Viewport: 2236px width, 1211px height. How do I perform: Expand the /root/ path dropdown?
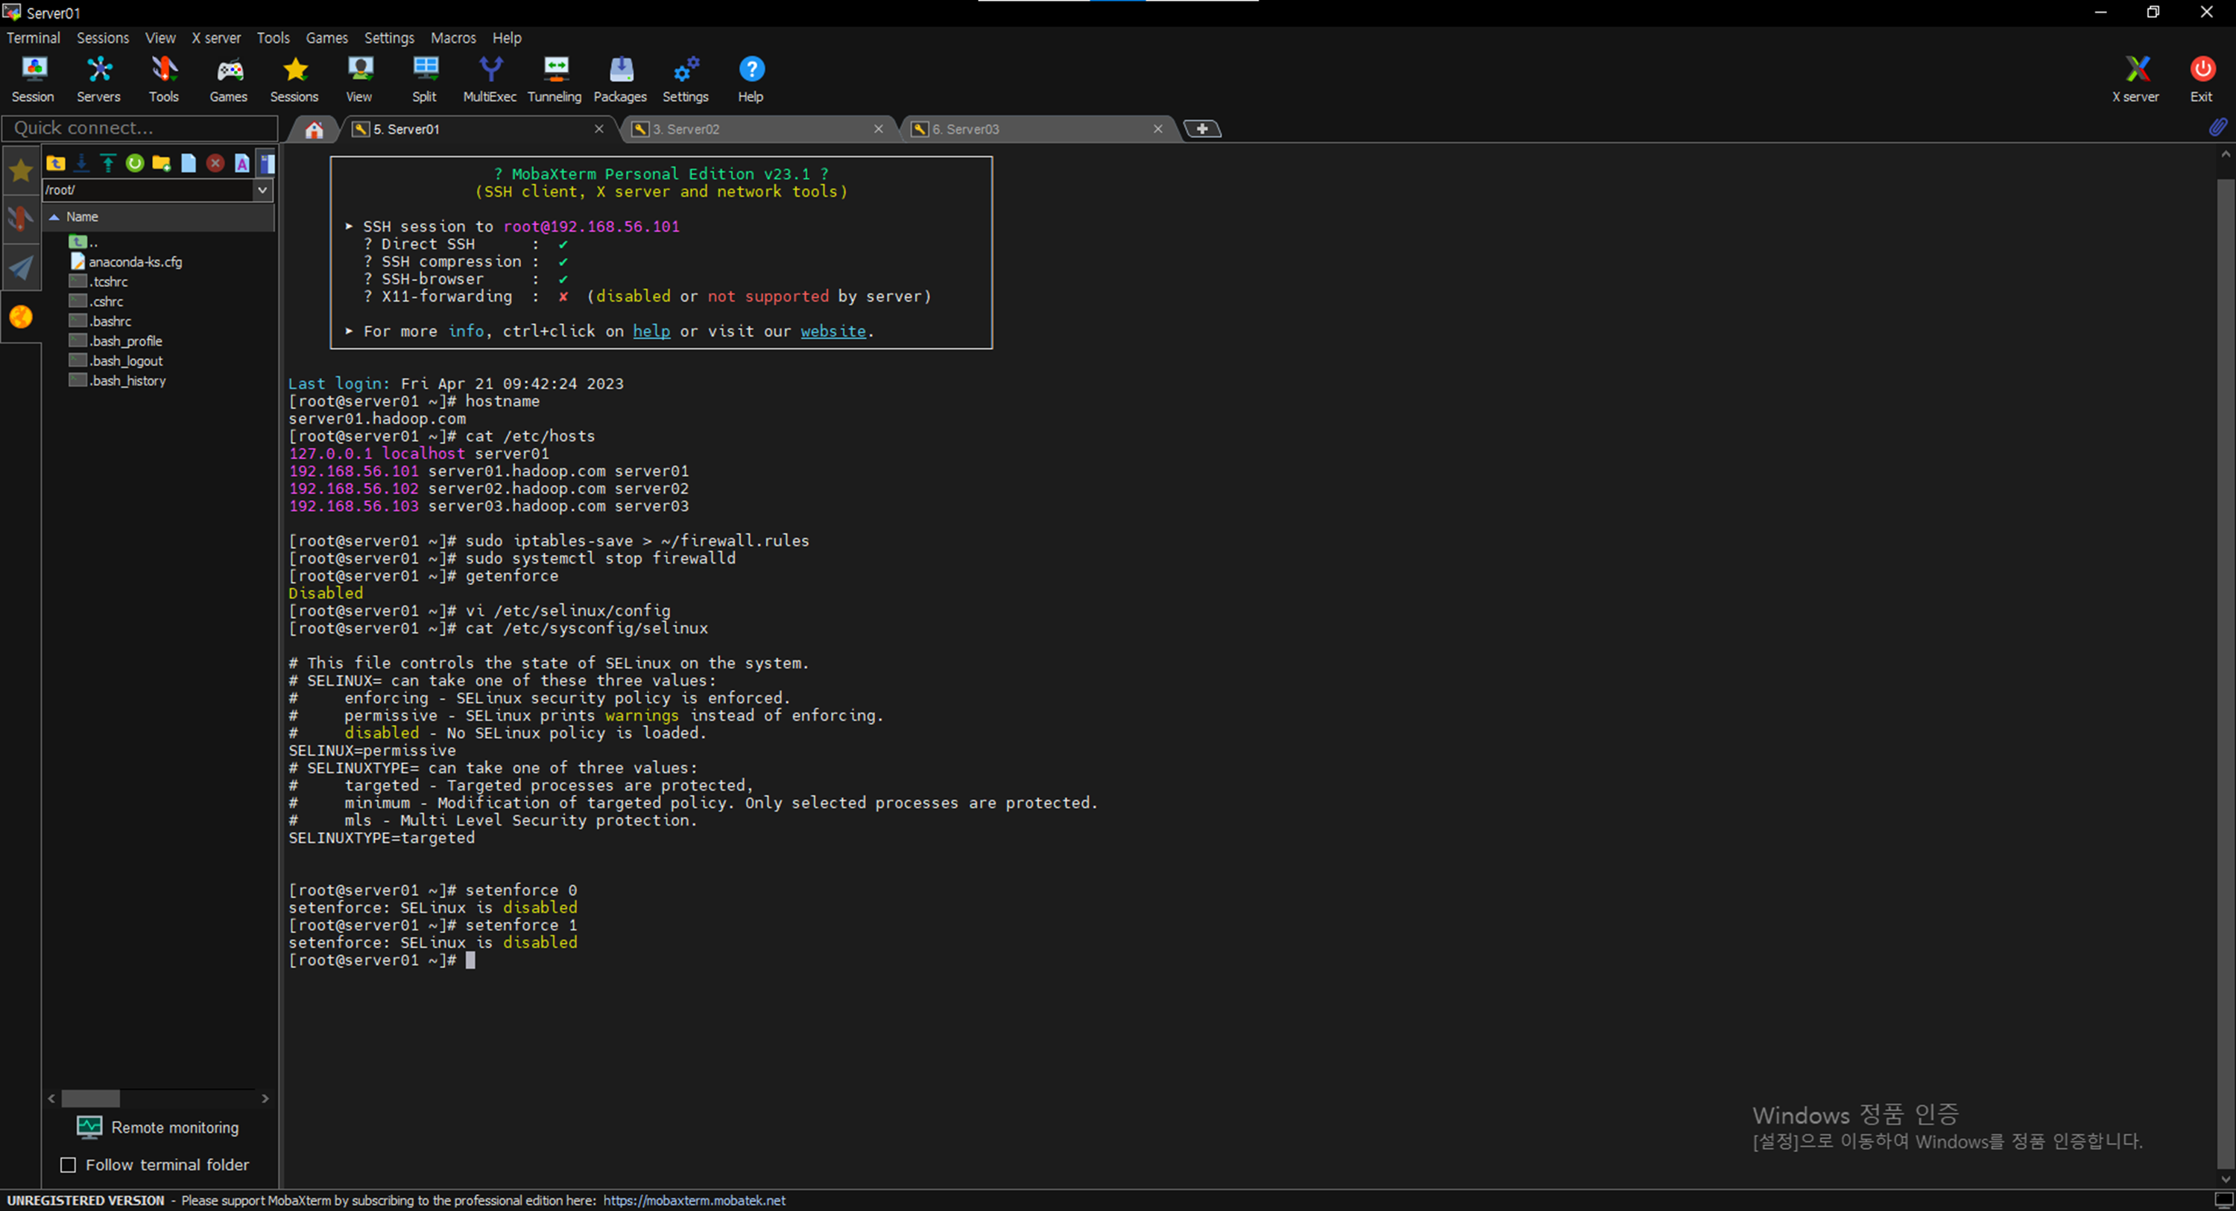(263, 190)
